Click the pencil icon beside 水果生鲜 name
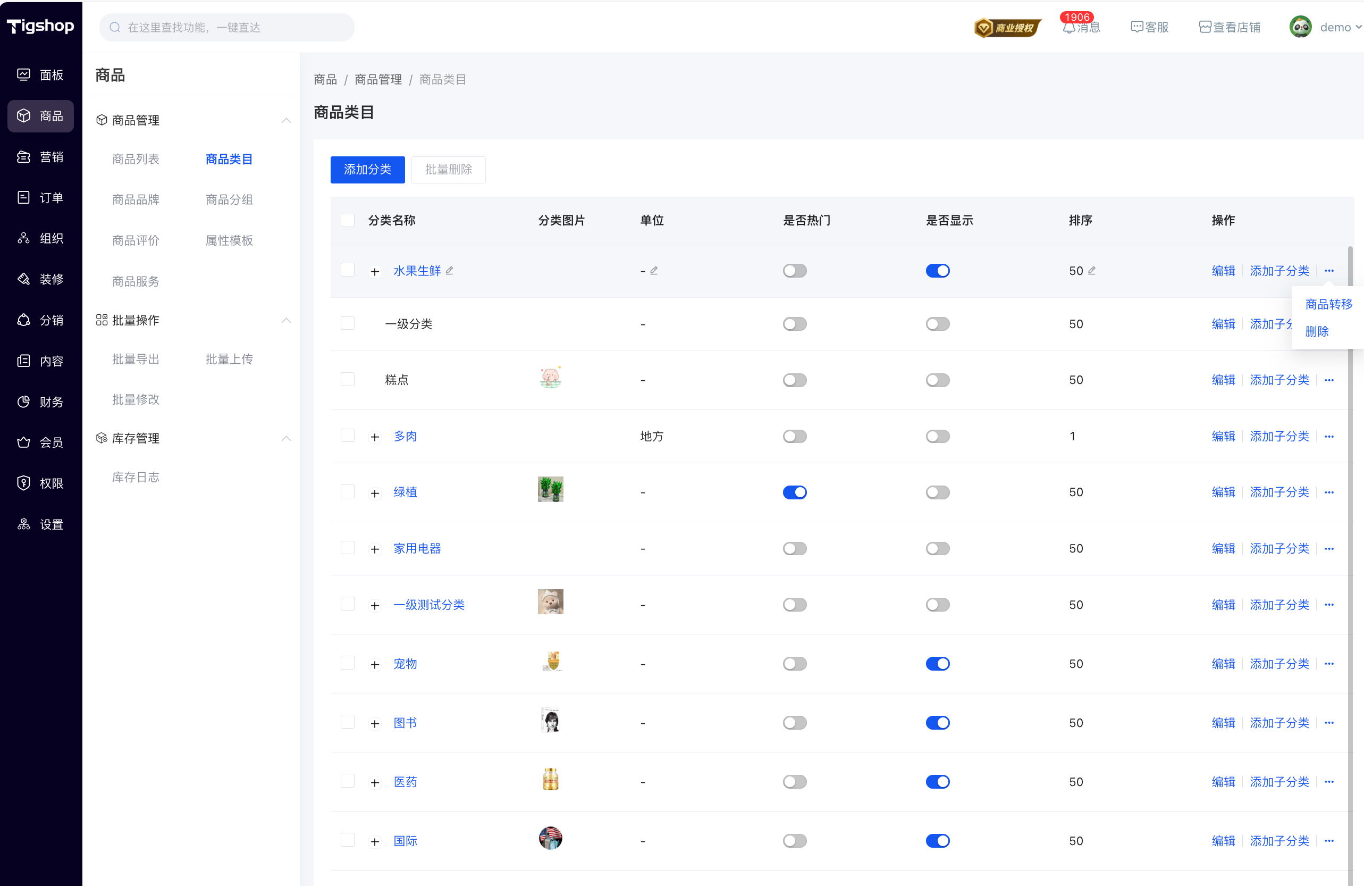The height and width of the screenshot is (886, 1364). coord(450,271)
